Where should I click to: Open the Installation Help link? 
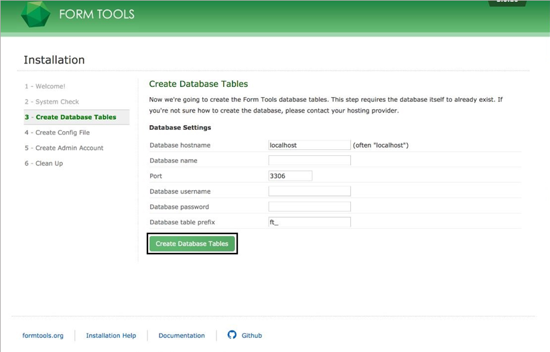pyautogui.click(x=111, y=335)
